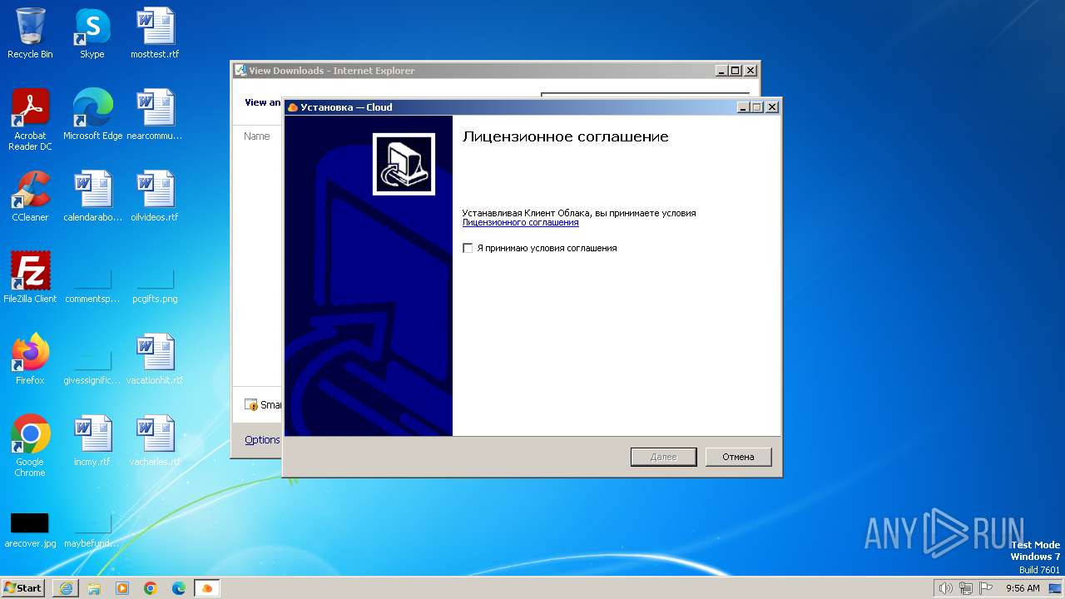The height and width of the screenshot is (599, 1065).
Task: Select the mosttest.rtf document icon
Action: coord(155,32)
